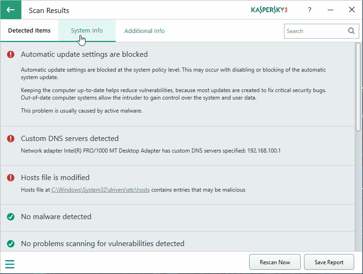Image resolution: width=363 pixels, height=274 pixels.
Task: Click green checkmark next to No malware detected
Action: pos(11,217)
